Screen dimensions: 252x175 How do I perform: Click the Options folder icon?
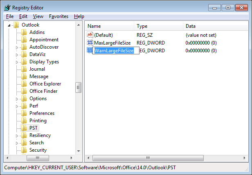point(24,99)
